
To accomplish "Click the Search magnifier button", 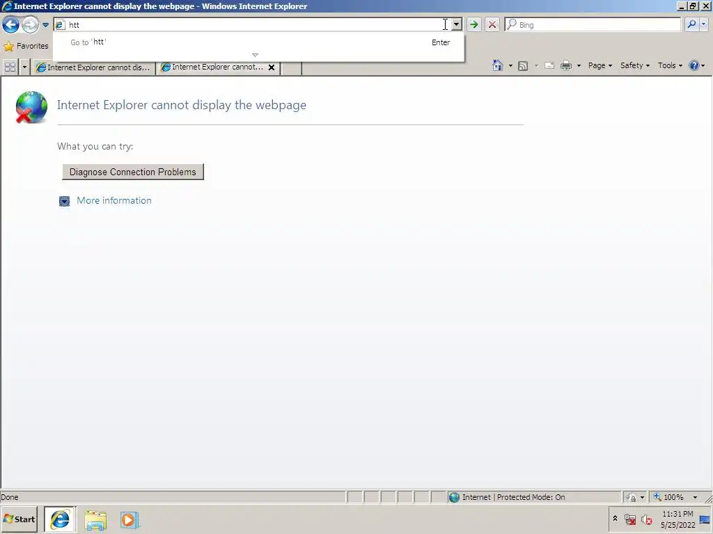I will [x=691, y=24].
